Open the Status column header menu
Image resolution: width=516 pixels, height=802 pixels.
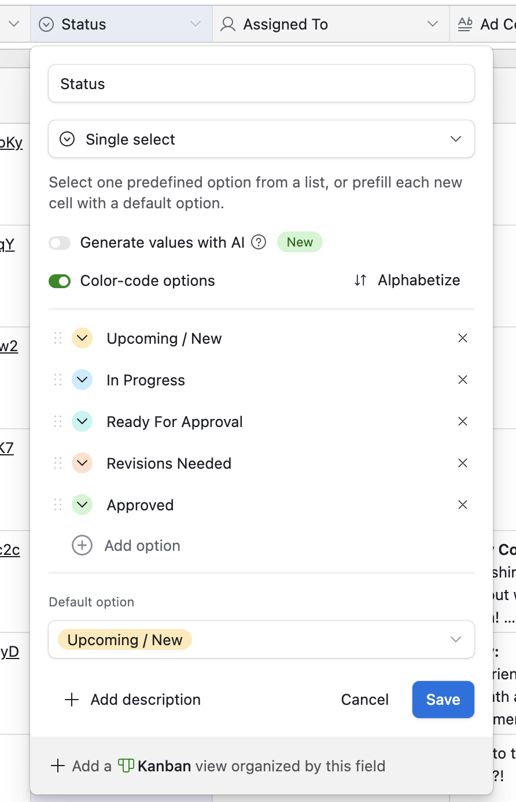(x=196, y=24)
